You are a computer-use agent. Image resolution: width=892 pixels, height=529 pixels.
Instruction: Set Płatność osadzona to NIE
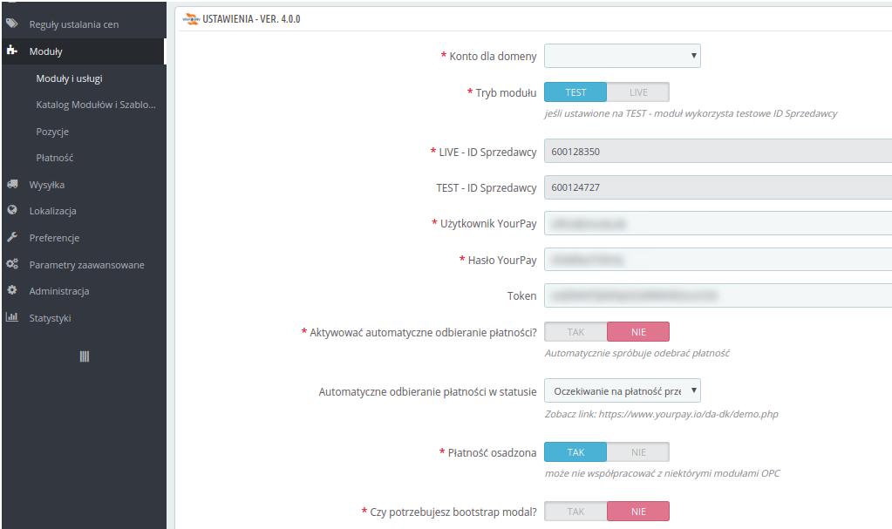tap(638, 452)
